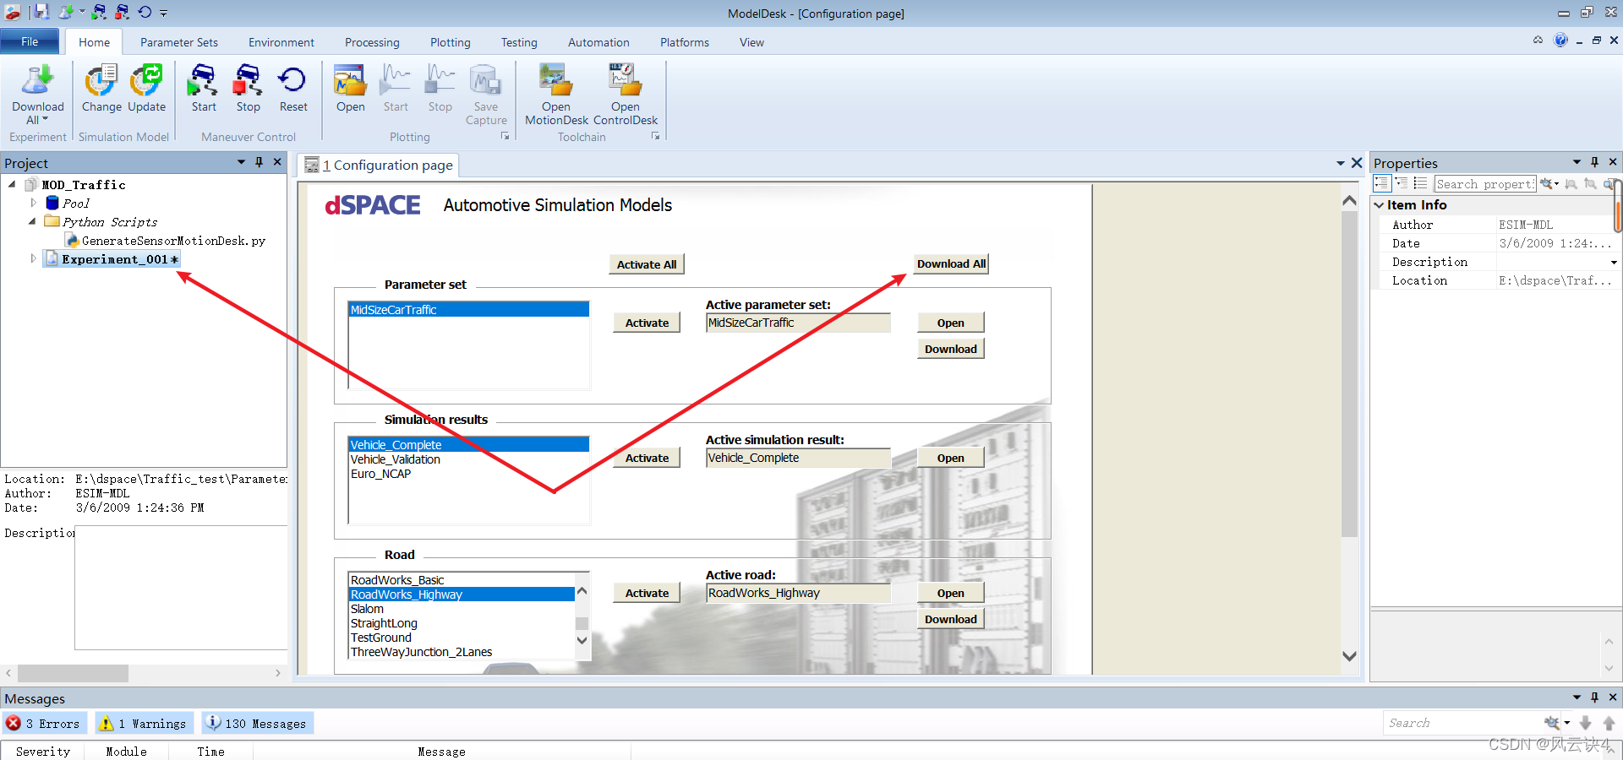This screenshot has height=760, width=1623.
Task: Collapse the MOD_Traffic project node
Action: 12,184
